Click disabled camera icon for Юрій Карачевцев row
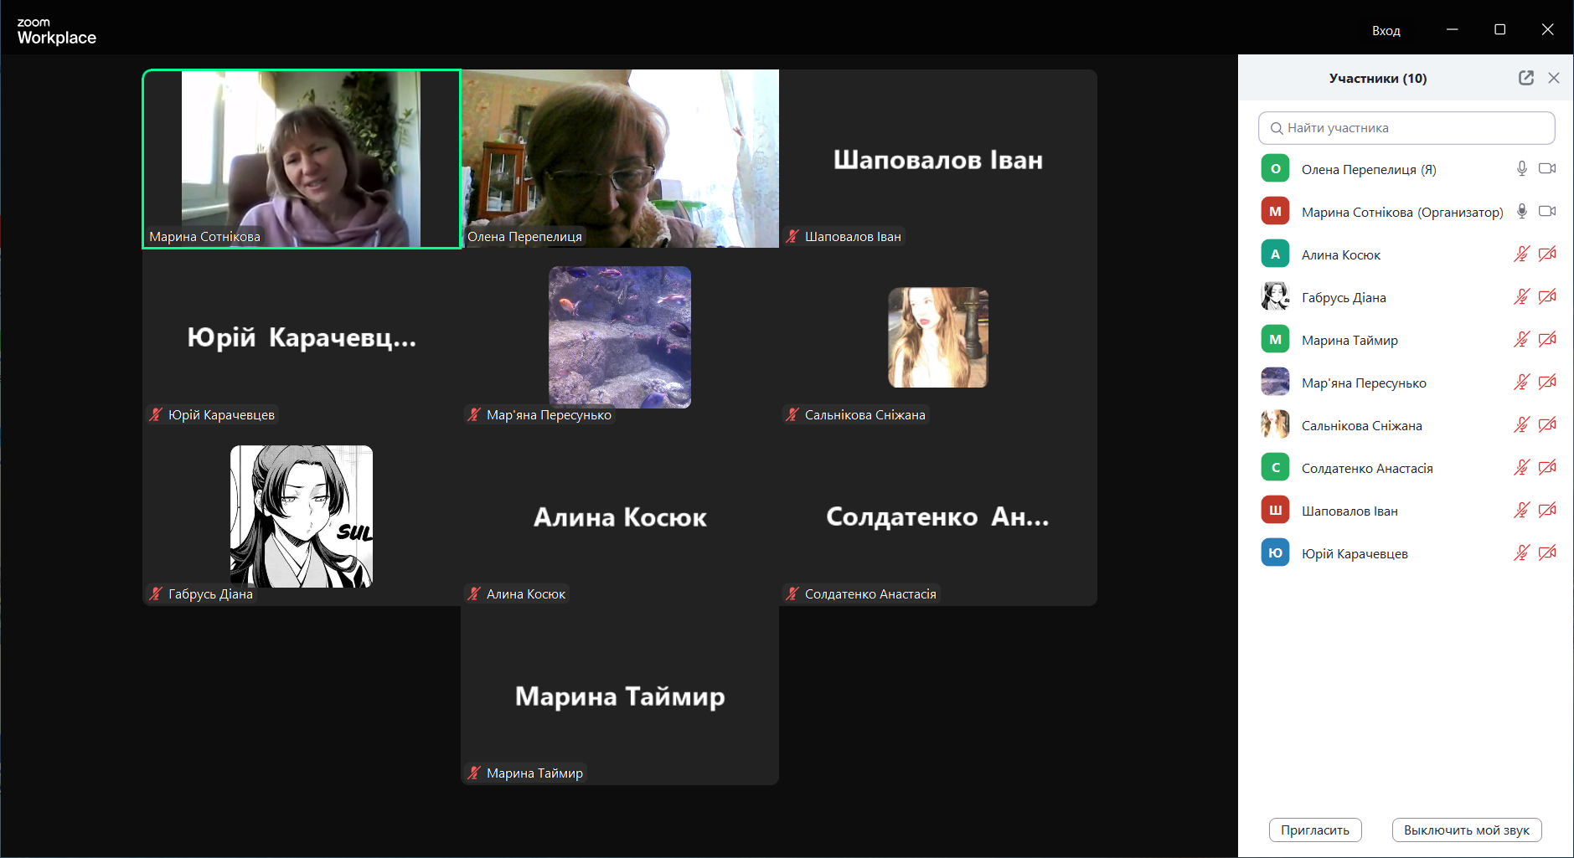 (x=1547, y=553)
